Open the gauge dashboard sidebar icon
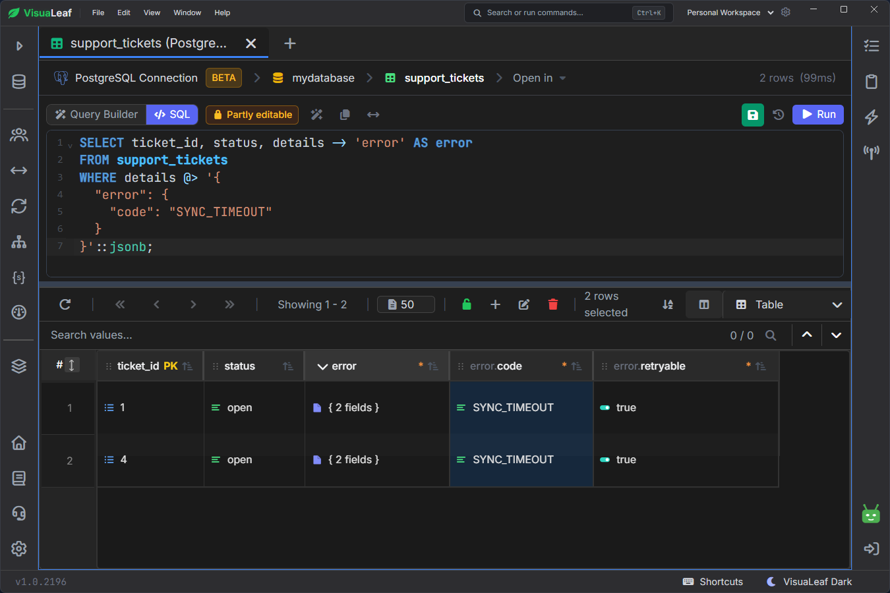Viewport: 890px width, 593px height. [19, 312]
